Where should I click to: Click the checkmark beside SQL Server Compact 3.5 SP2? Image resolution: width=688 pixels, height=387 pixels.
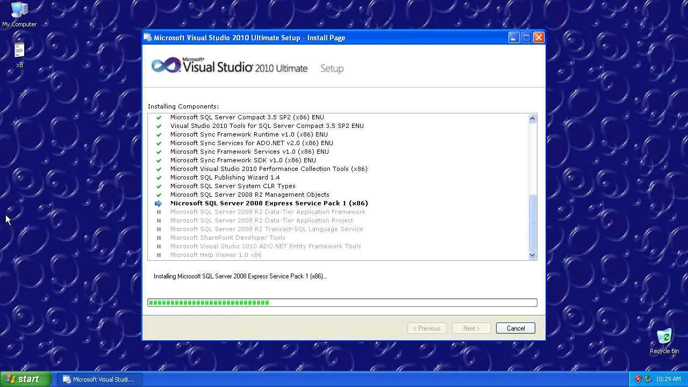click(x=159, y=117)
